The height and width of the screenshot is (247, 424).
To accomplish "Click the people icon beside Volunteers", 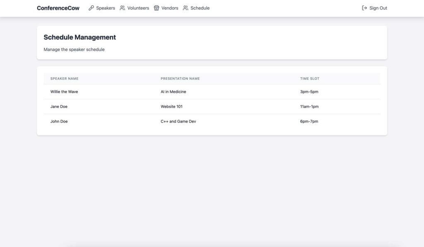I will 123,8.
